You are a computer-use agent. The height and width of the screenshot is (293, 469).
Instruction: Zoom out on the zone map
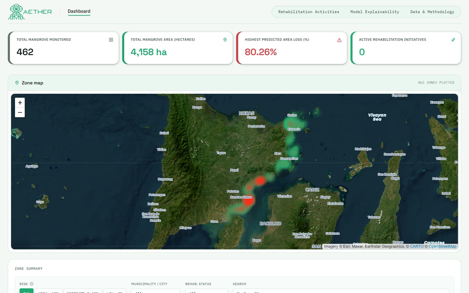pyautogui.click(x=20, y=112)
